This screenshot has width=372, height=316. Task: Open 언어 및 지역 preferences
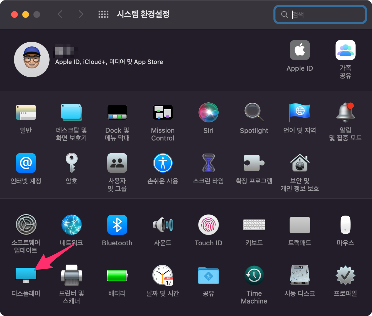[x=300, y=112]
